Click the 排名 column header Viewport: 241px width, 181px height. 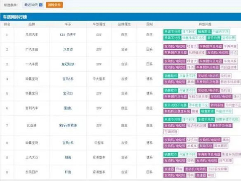pyautogui.click(x=7, y=24)
